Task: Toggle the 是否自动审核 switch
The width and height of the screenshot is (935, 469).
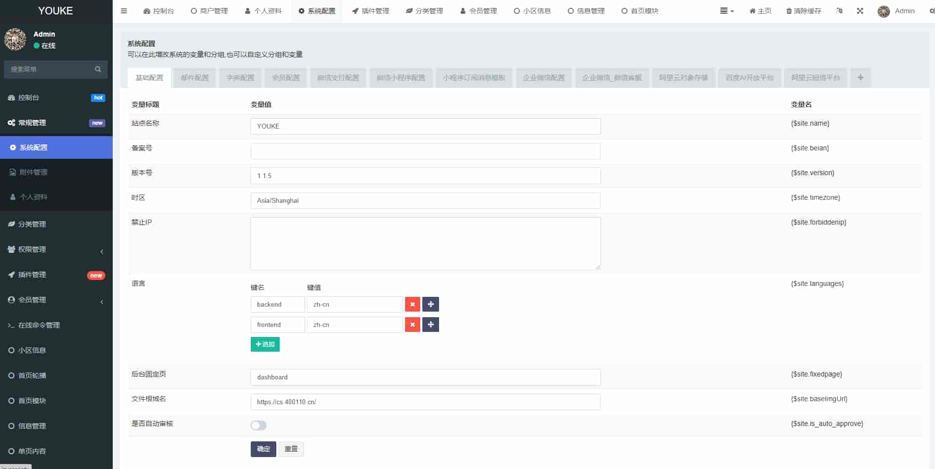Action: coord(258,425)
